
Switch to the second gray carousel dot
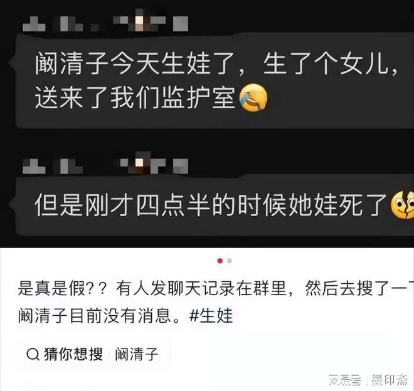230,261
